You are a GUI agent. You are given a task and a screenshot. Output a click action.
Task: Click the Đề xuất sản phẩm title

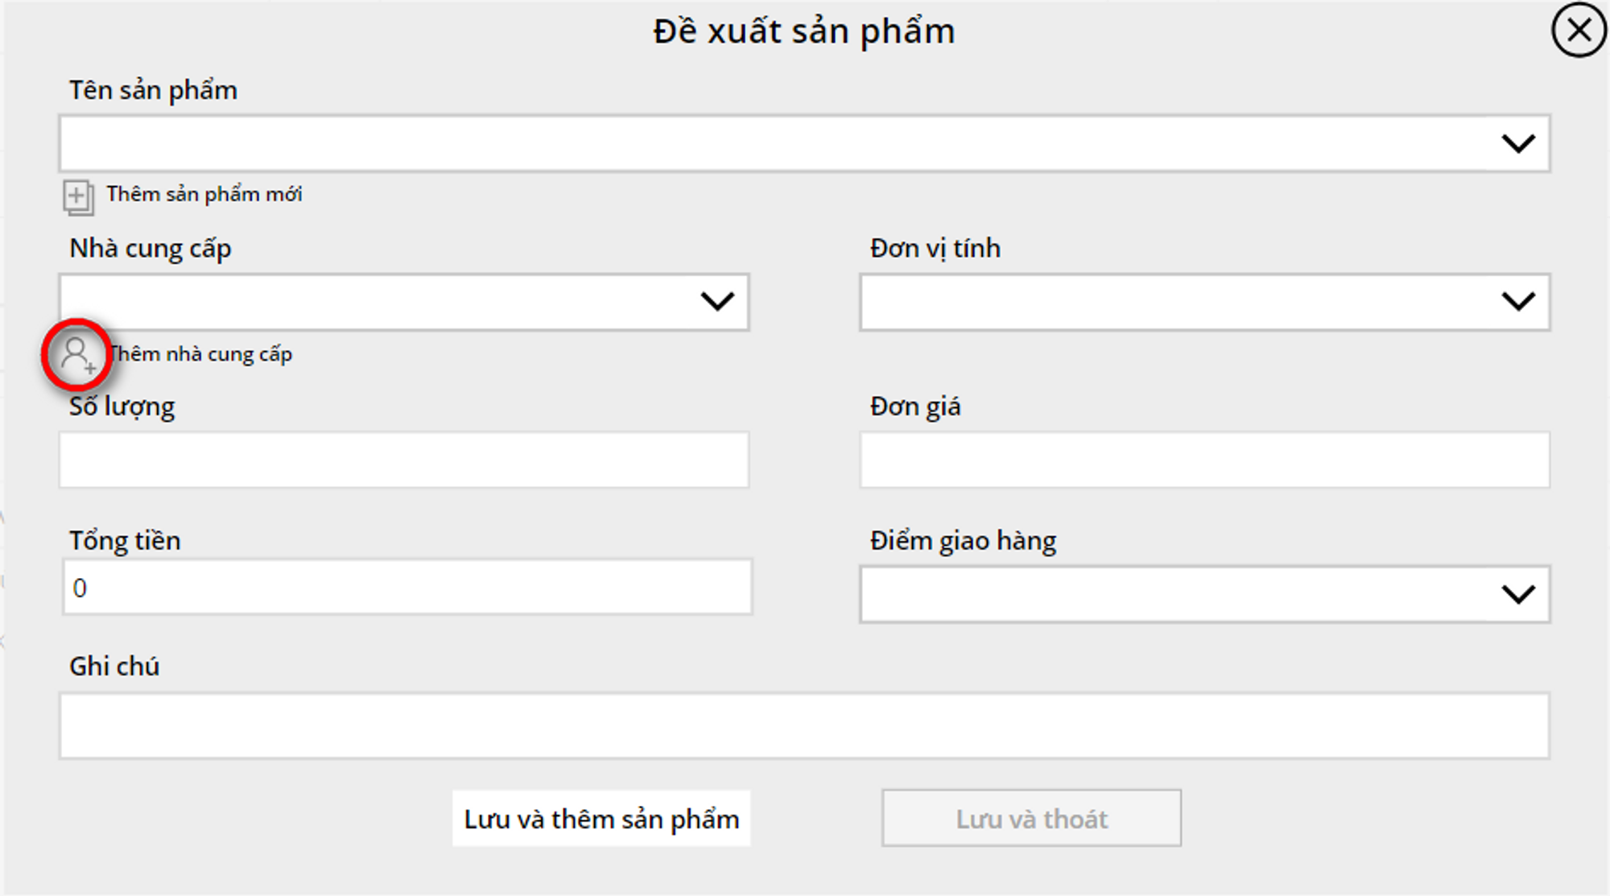click(803, 32)
